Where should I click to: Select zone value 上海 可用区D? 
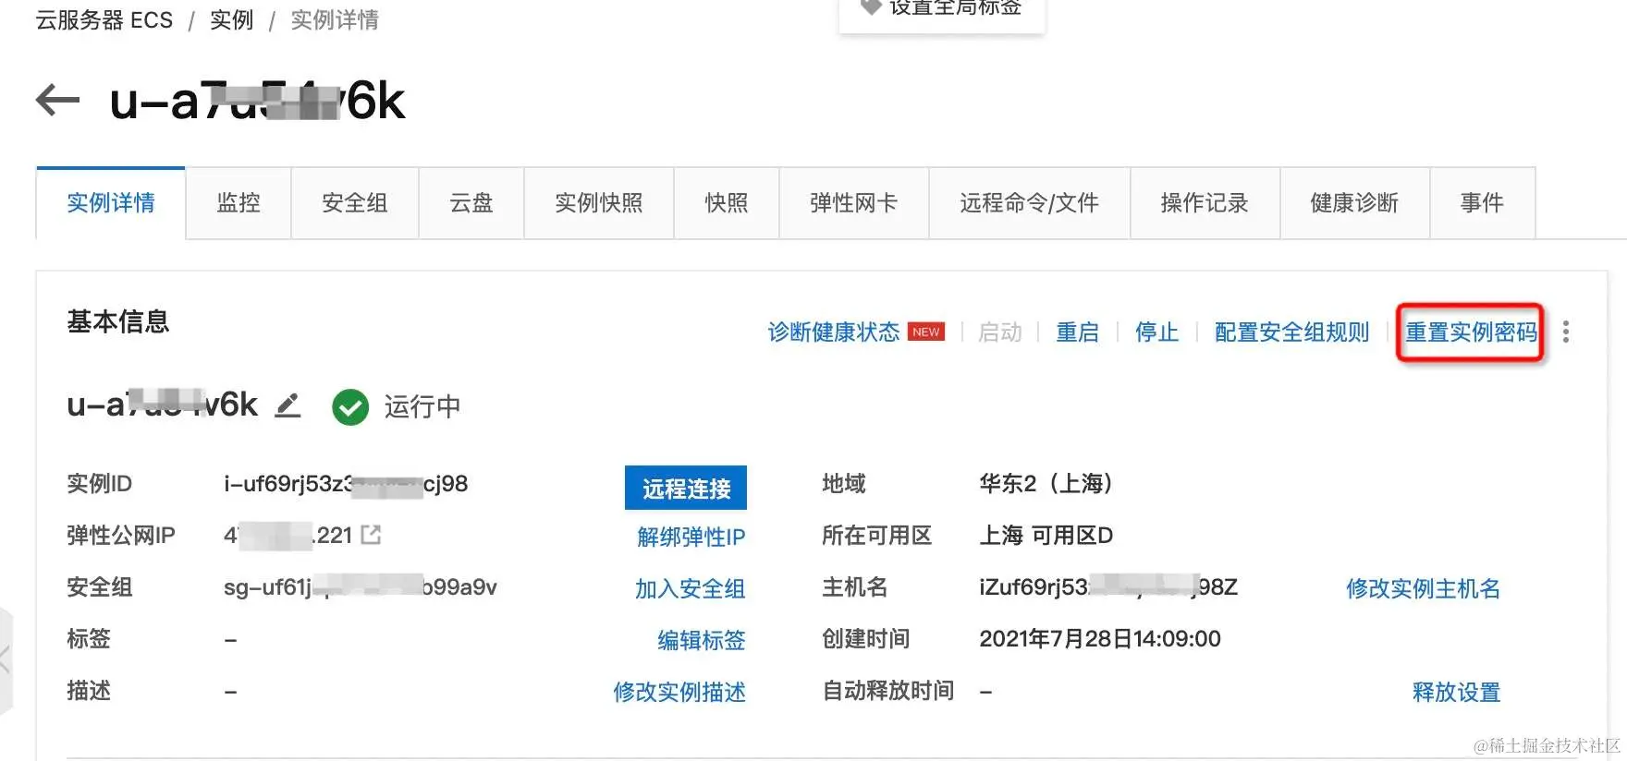coord(1046,536)
